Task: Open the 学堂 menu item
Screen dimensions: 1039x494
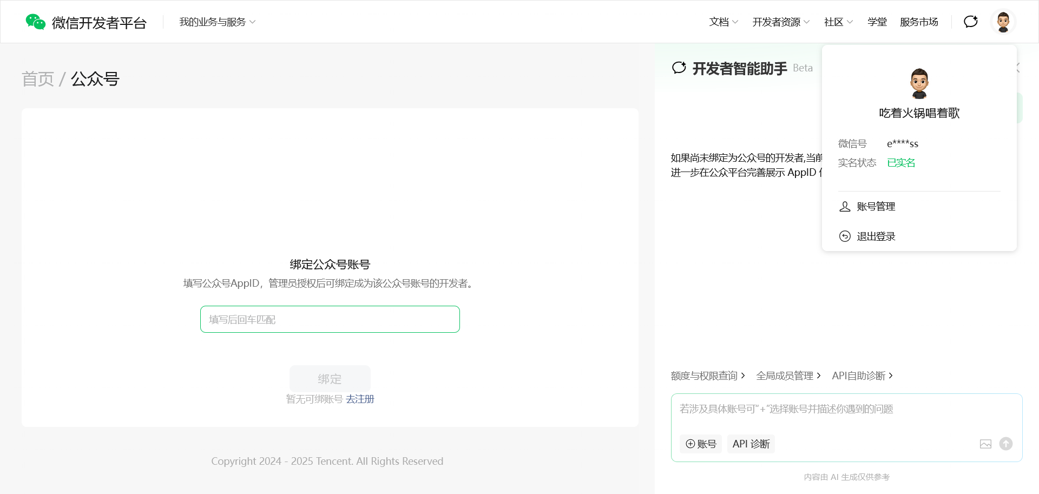Action: point(877,22)
